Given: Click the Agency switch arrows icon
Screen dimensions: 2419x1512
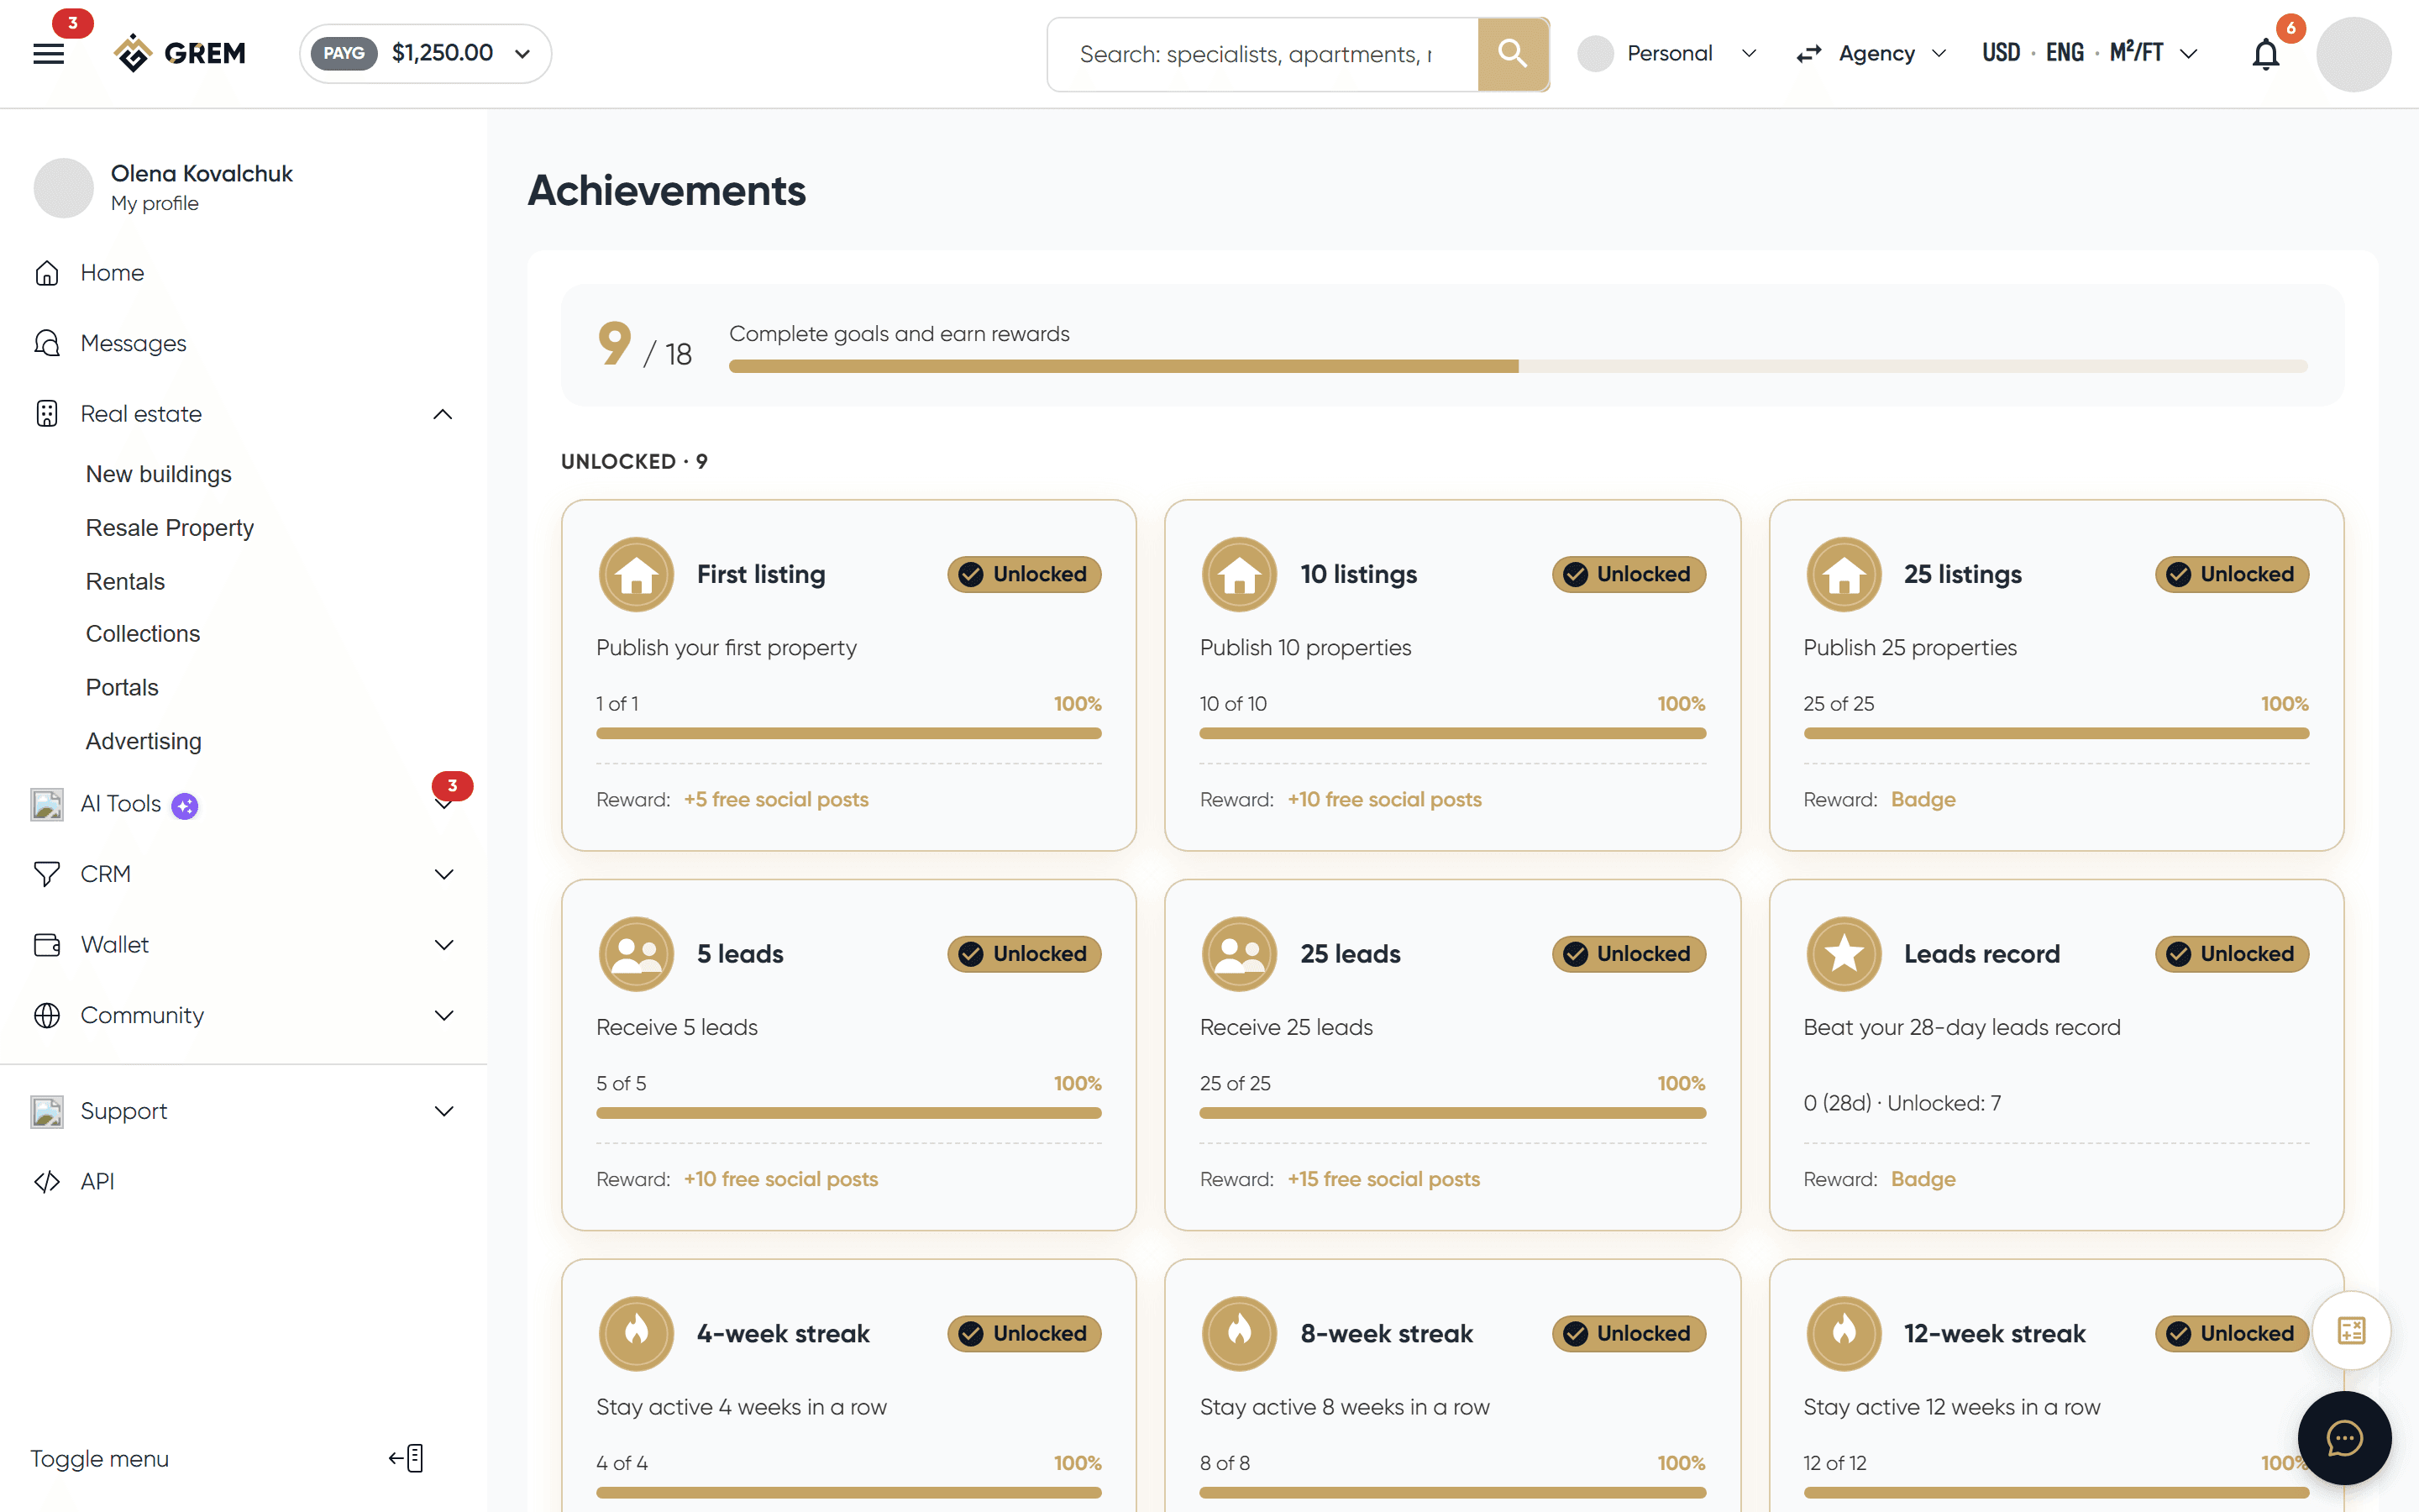Looking at the screenshot, I should (1808, 54).
